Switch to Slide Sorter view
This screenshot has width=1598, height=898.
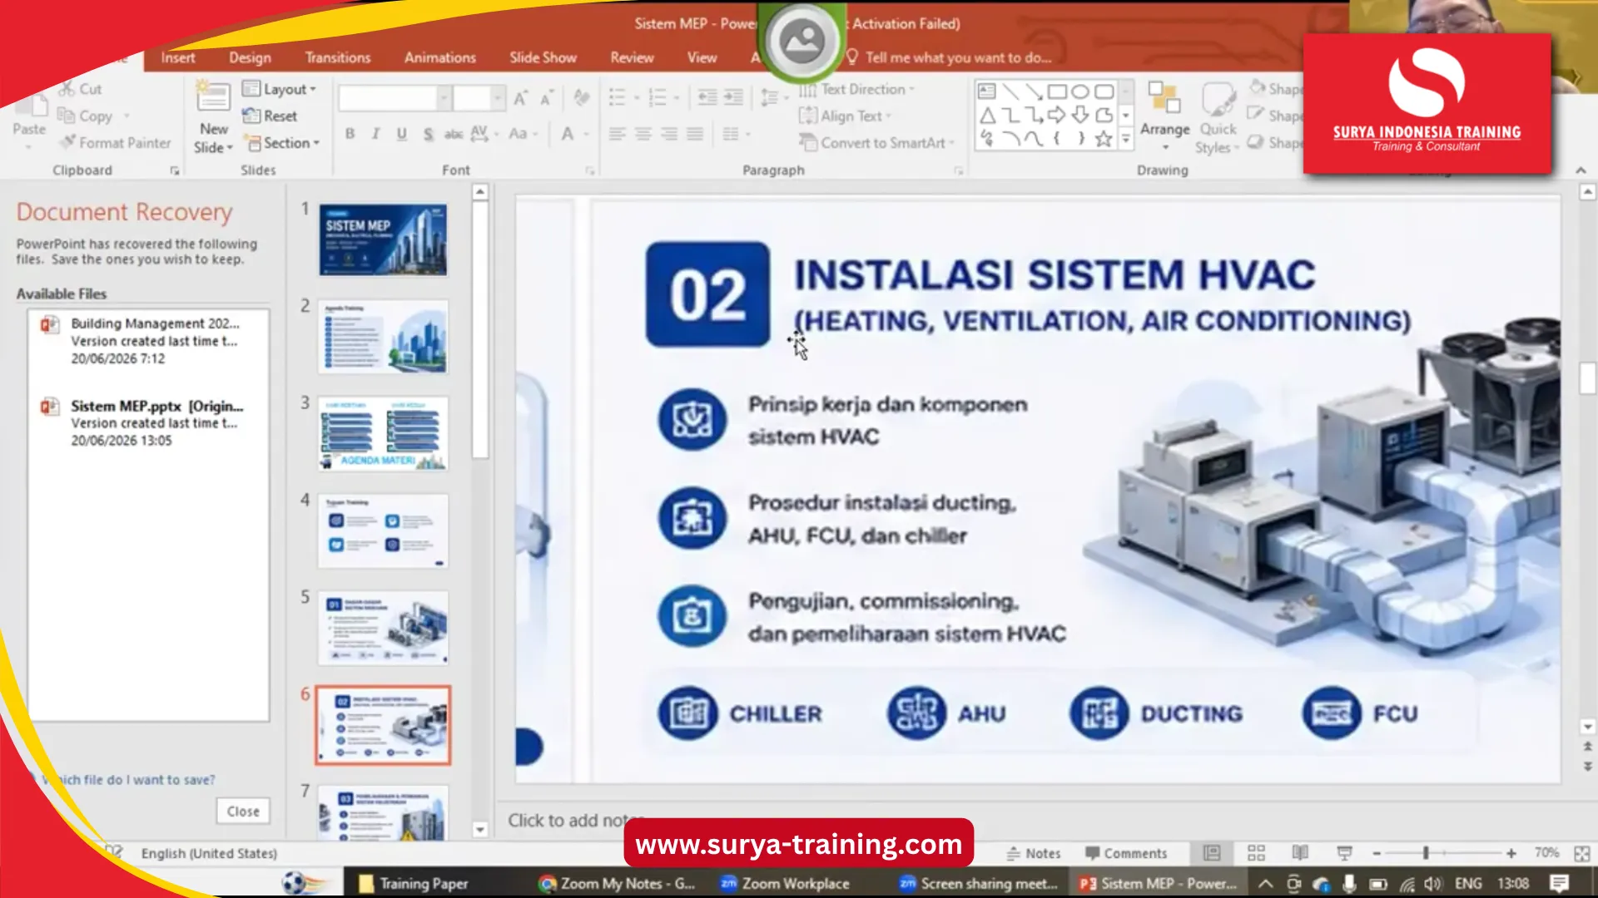tap(1256, 853)
